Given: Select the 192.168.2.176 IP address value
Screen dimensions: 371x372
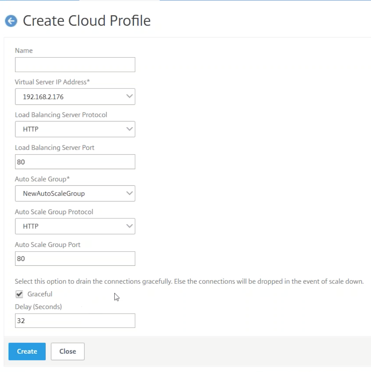Looking at the screenshot, I should (x=43, y=97).
